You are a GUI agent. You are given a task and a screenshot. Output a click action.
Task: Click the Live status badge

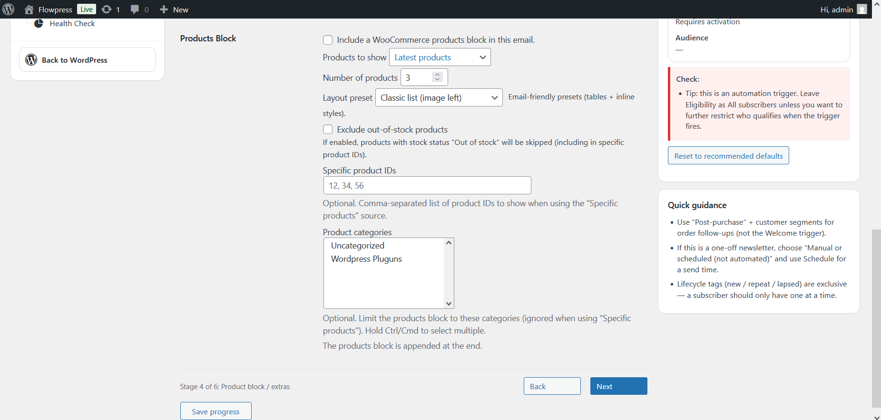click(x=87, y=10)
